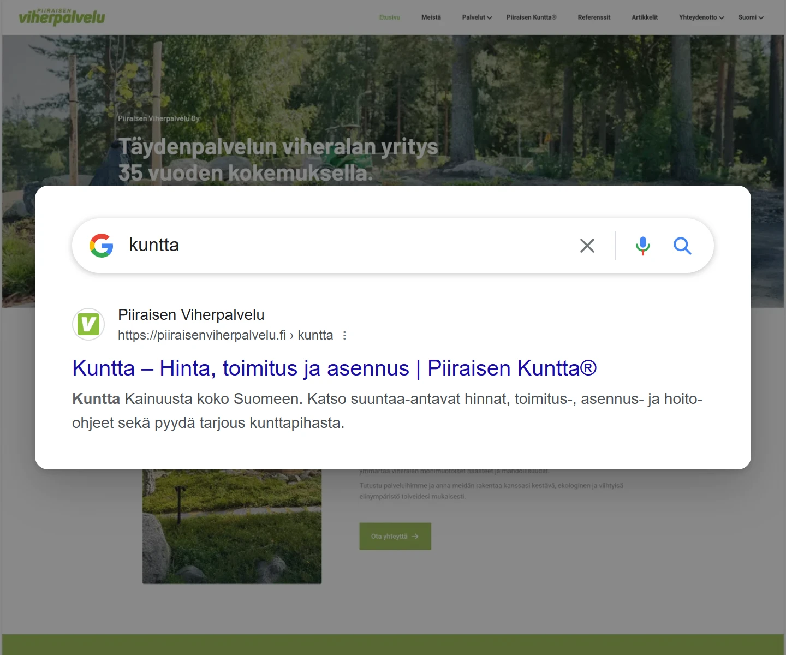
Task: Open the Referenssit menu item
Action: tap(594, 17)
